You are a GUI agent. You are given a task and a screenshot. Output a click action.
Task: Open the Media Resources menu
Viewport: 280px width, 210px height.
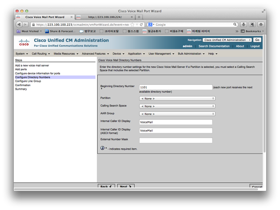point(66,54)
